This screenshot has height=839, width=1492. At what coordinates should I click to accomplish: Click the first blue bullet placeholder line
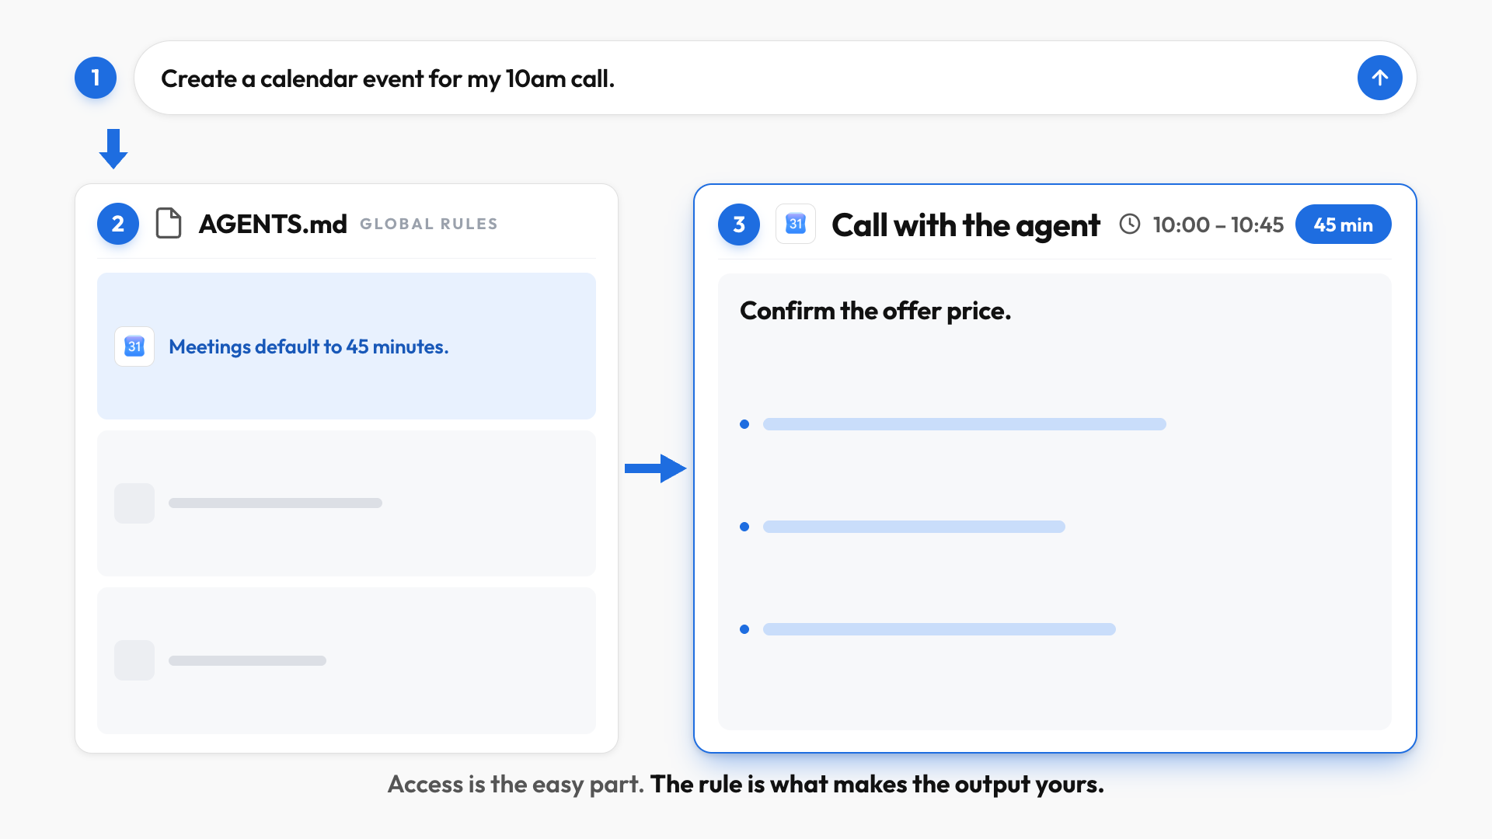pos(964,424)
